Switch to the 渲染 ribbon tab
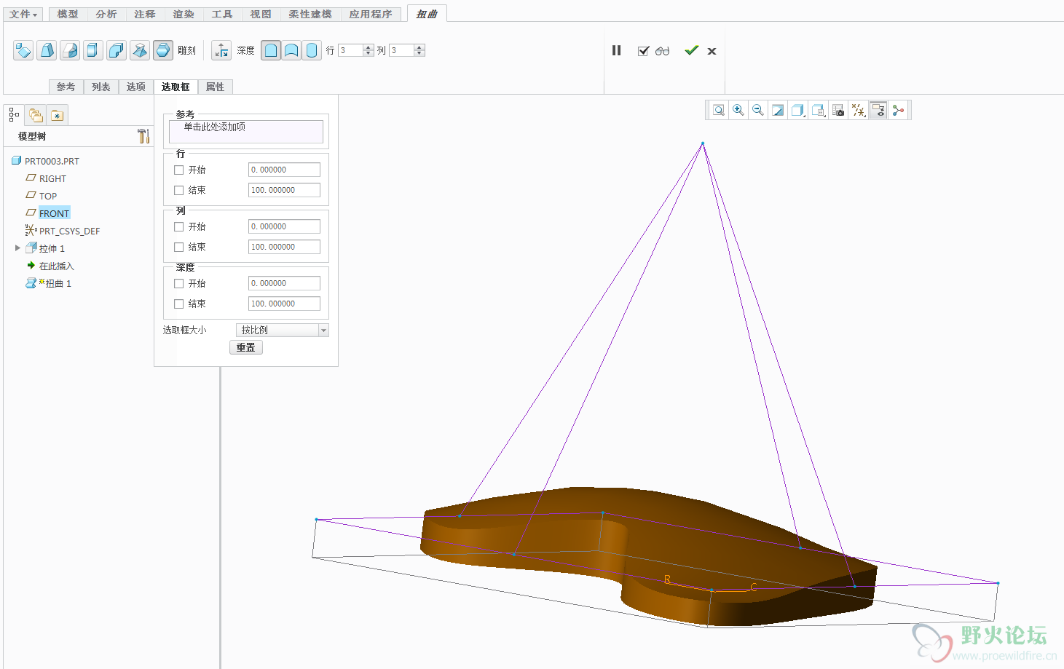Screen dimensions: 1064x669 click(x=184, y=14)
